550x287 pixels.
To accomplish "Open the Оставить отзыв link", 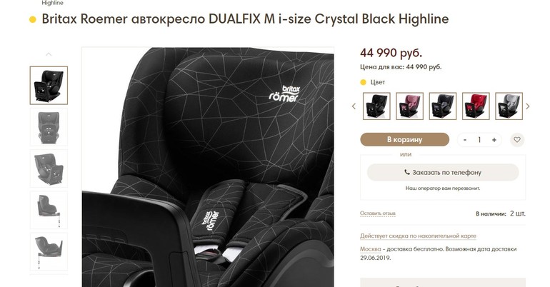I will (x=378, y=213).
